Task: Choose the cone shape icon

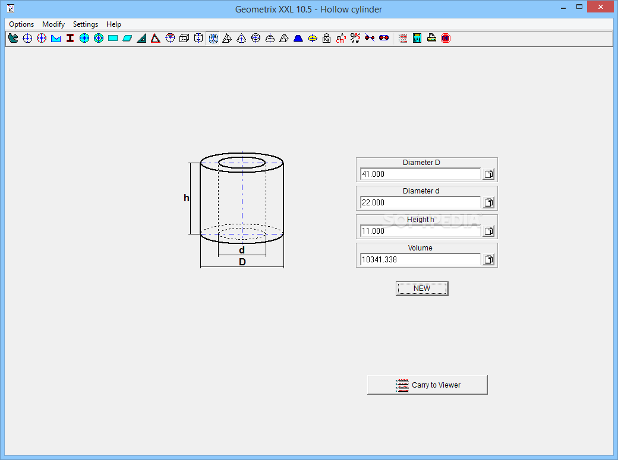Action: coord(241,38)
